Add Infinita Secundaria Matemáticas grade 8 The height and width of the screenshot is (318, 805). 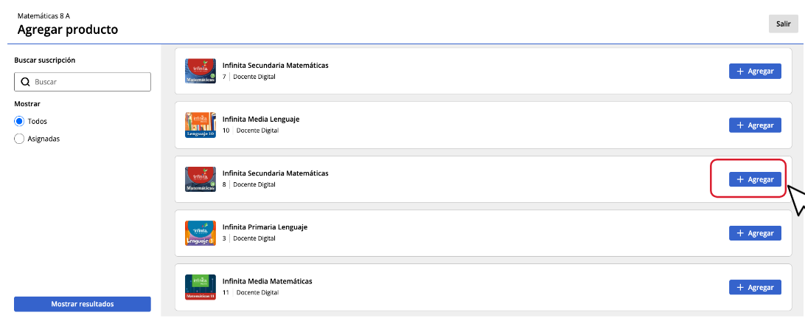coord(755,179)
